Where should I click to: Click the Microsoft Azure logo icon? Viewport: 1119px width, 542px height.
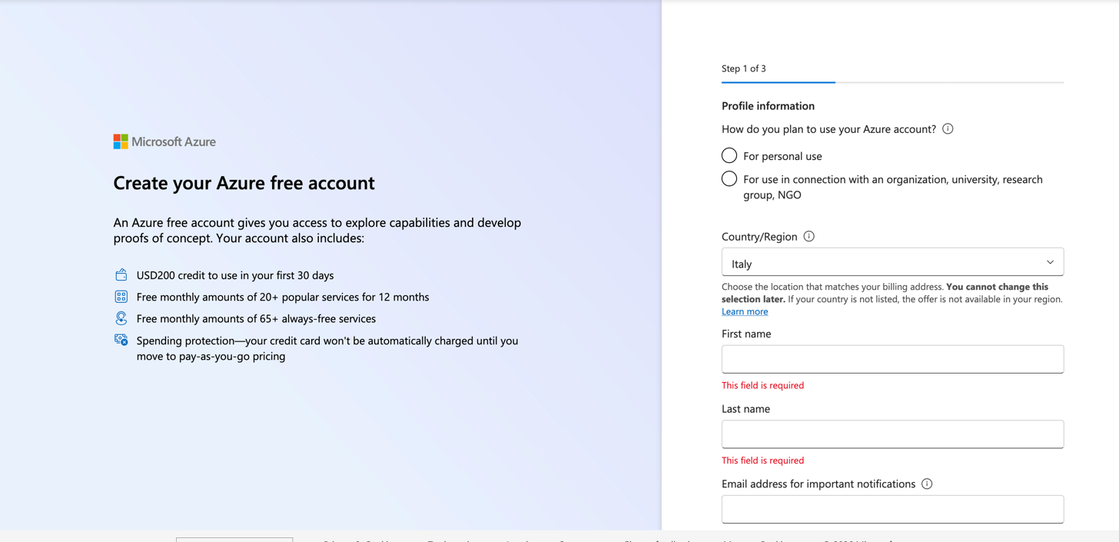119,141
